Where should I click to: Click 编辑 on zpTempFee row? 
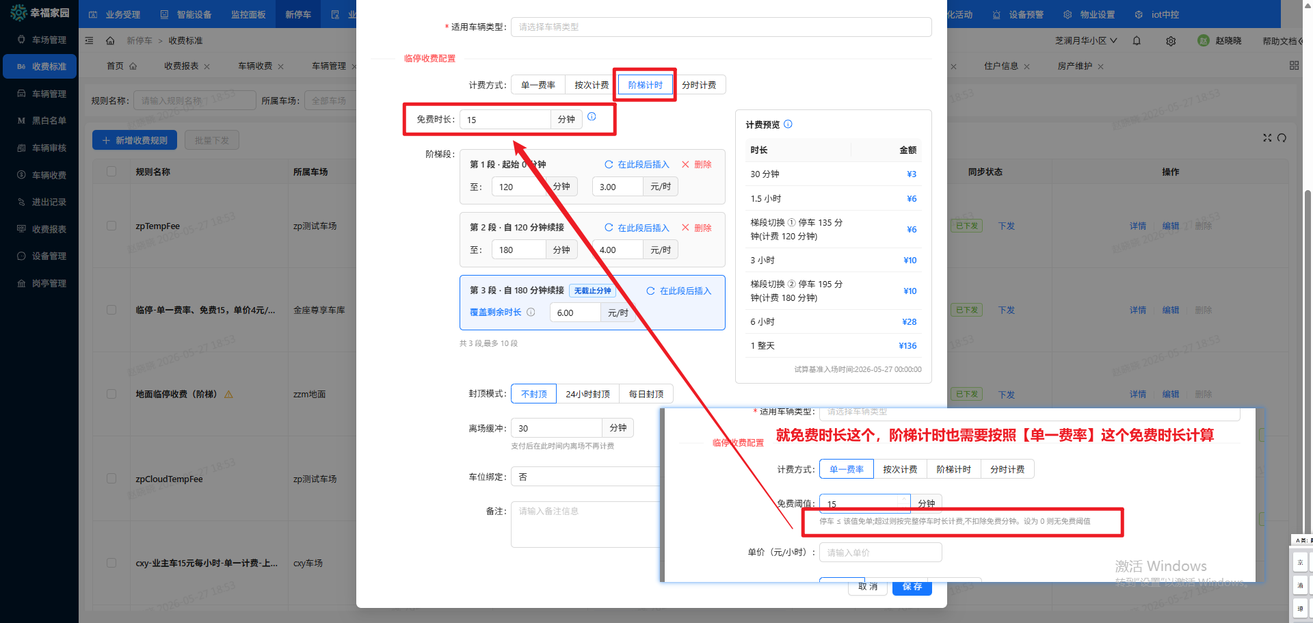(1171, 226)
